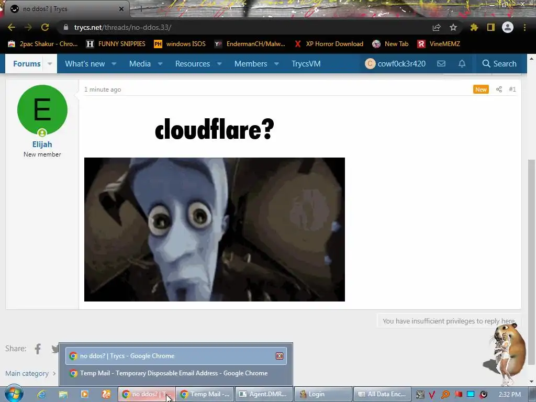This screenshot has width=536, height=402.
Task: Open the Media section
Action: (140, 63)
